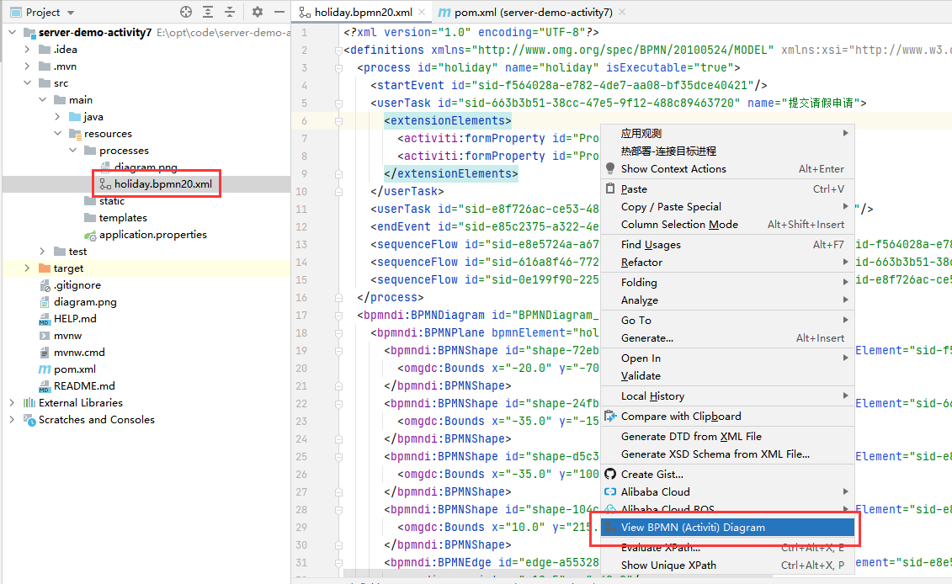Click the Alibaba Cloud icon in context menu
The height and width of the screenshot is (584, 952).
coord(610,491)
